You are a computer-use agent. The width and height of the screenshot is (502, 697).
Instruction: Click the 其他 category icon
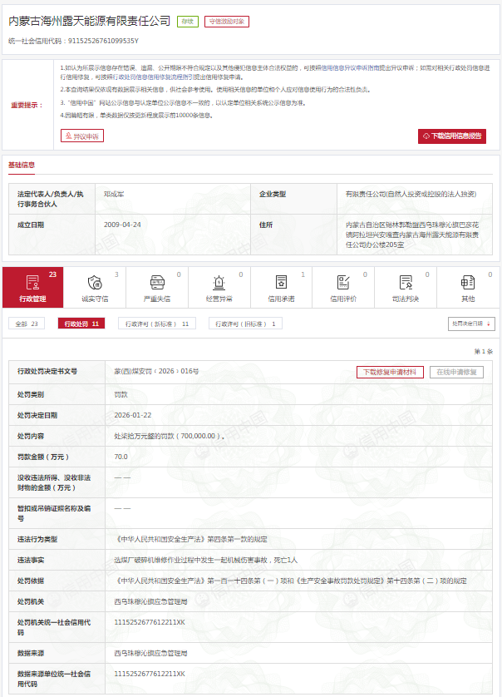coord(468,283)
